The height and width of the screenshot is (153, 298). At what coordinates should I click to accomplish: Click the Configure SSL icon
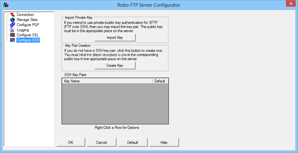tap(12, 35)
